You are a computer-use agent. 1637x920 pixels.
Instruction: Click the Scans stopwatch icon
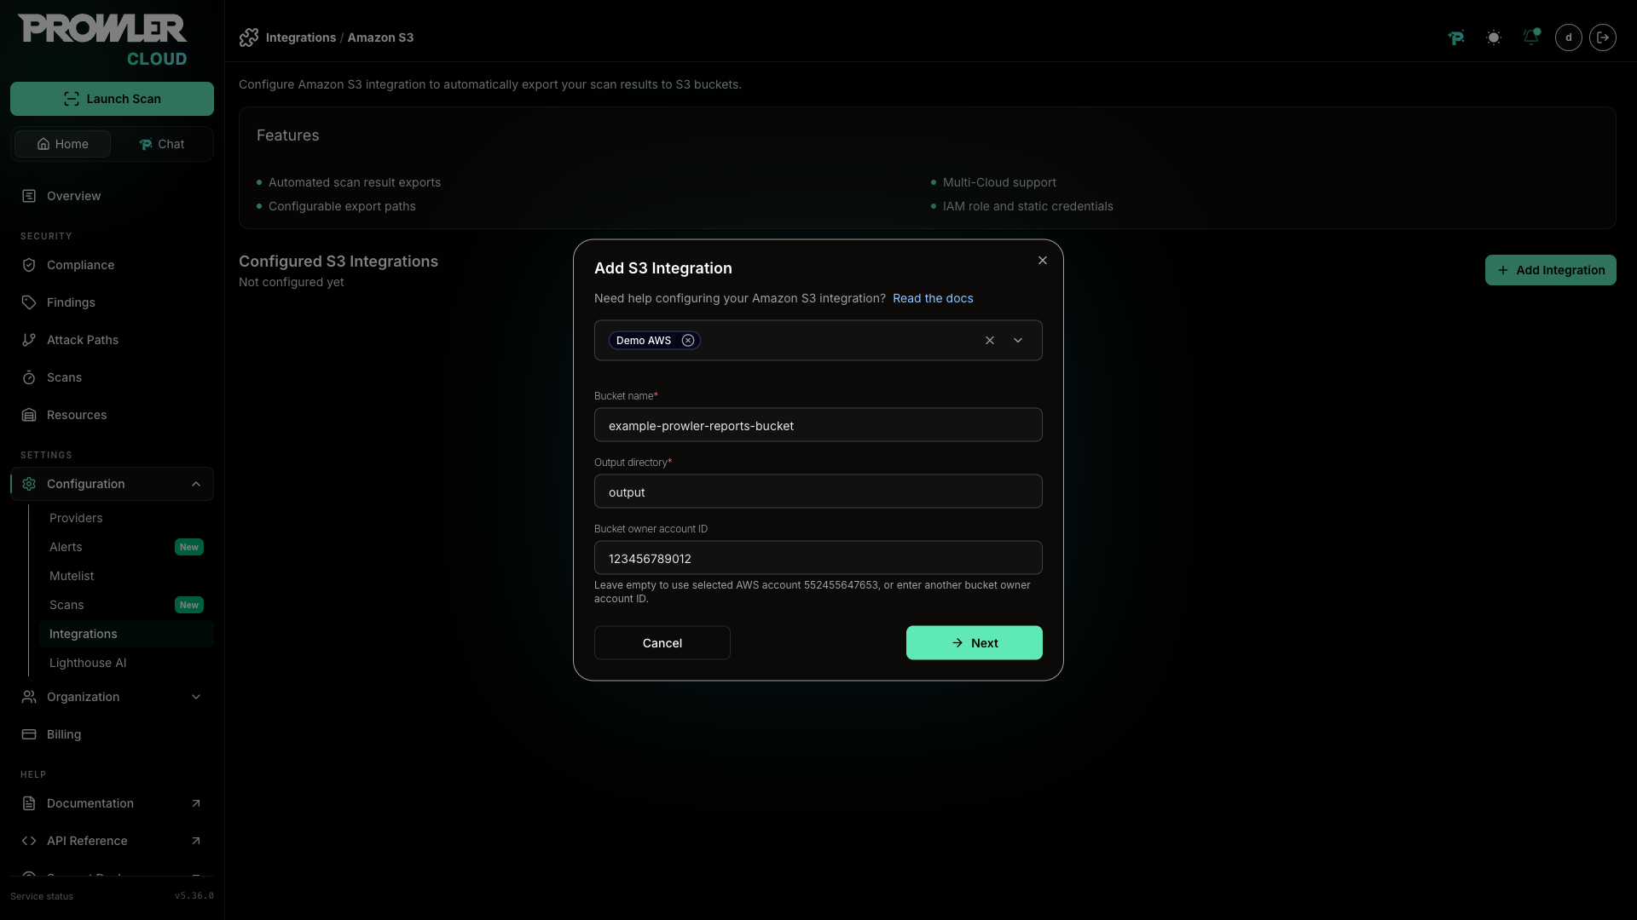(x=29, y=377)
